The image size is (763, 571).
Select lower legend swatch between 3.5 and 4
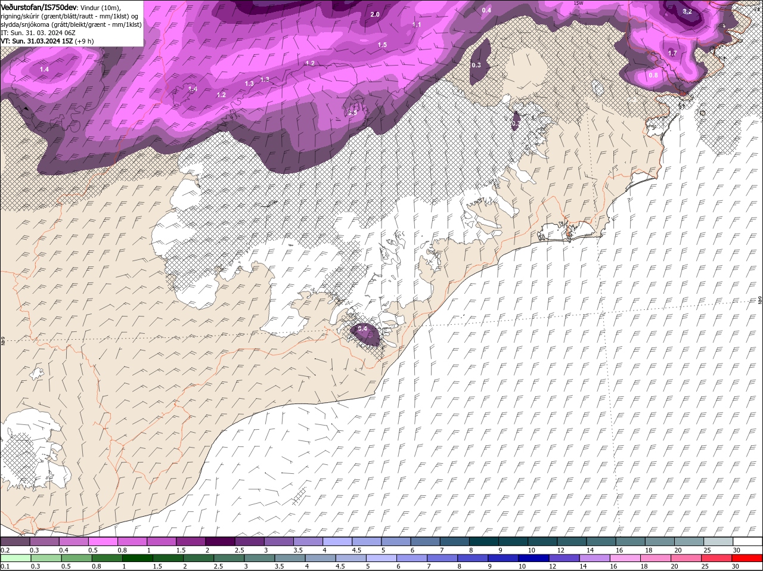pyautogui.click(x=290, y=558)
